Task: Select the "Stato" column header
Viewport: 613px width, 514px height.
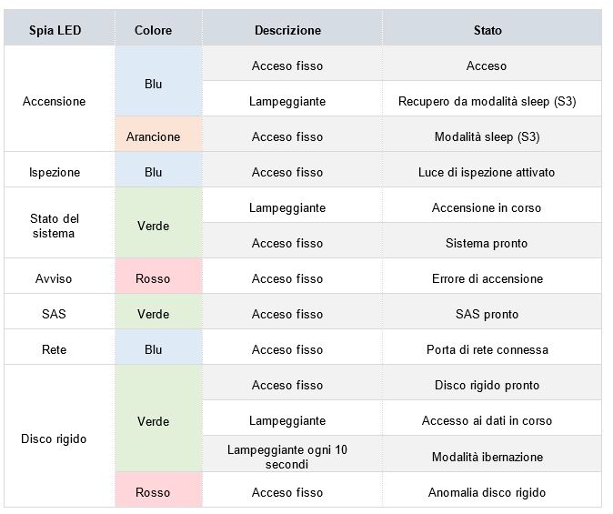Action: tap(487, 30)
